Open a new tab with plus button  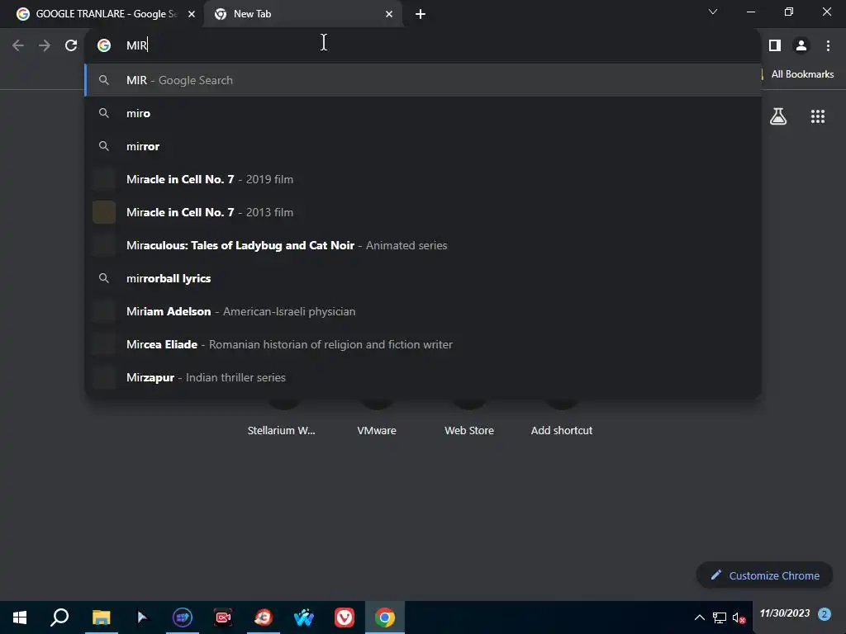pyautogui.click(x=421, y=14)
